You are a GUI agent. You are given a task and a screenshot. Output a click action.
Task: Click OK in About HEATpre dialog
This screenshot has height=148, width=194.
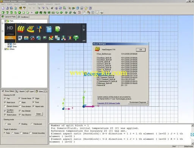pos(141,50)
